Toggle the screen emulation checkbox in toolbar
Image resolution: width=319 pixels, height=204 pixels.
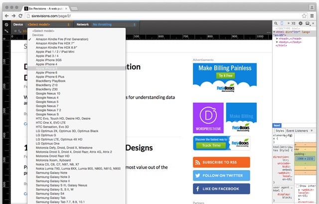[x=15, y=31]
